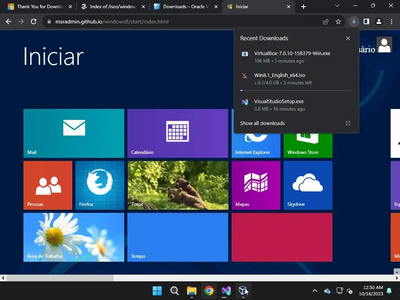Click the zoom-out minus button on start page
This screenshot has height=300, width=400.
397,271
